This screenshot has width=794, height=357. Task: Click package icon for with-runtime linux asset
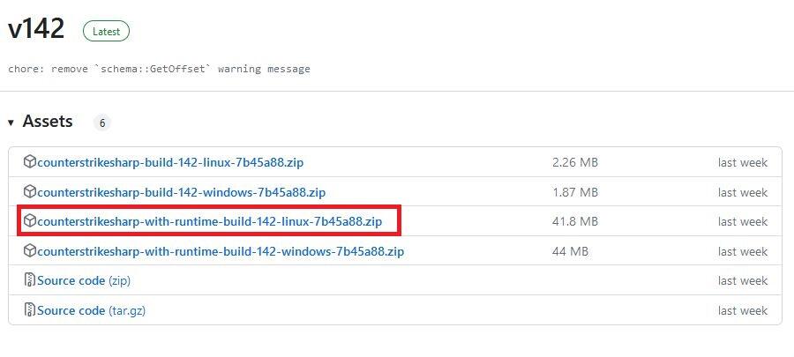(x=30, y=221)
